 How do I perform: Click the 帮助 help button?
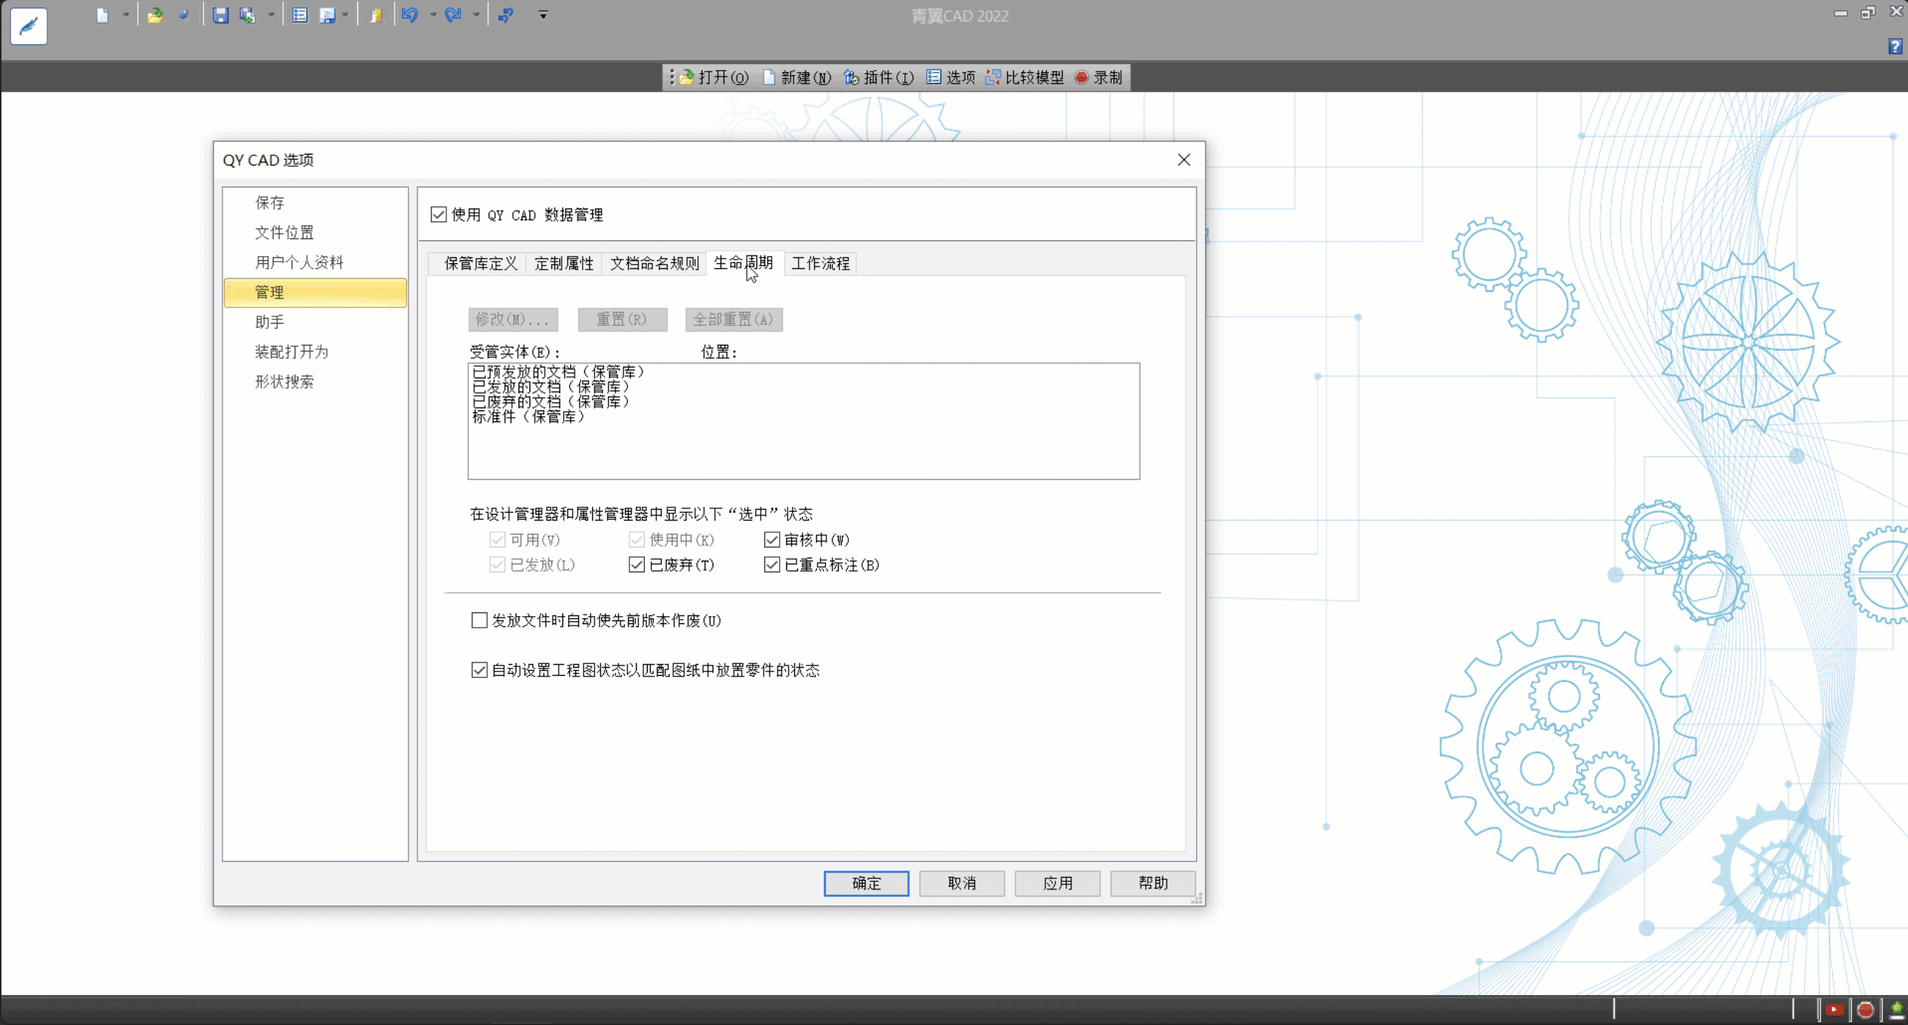[1152, 883]
